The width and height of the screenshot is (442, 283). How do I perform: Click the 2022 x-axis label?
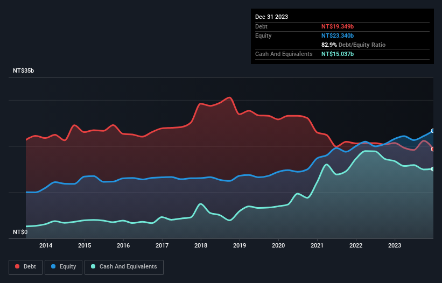point(356,245)
